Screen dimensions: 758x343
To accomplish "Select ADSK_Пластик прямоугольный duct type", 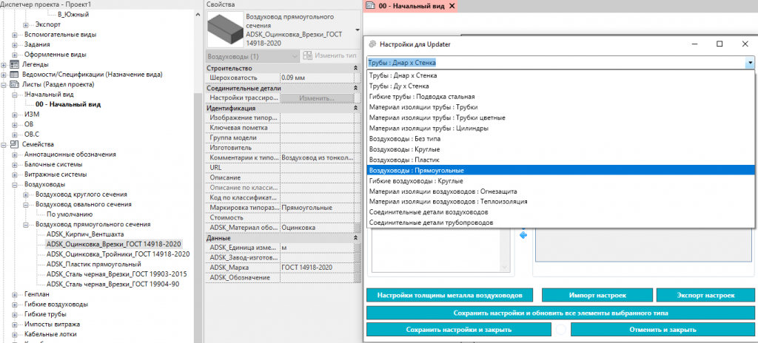I will 94,264.
